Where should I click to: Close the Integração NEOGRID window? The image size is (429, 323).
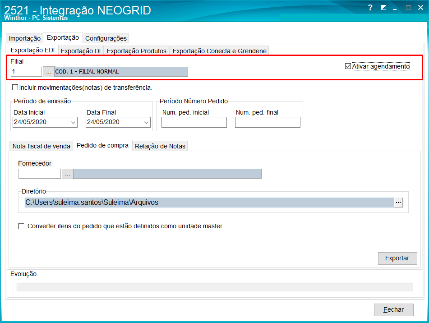pos(420,8)
